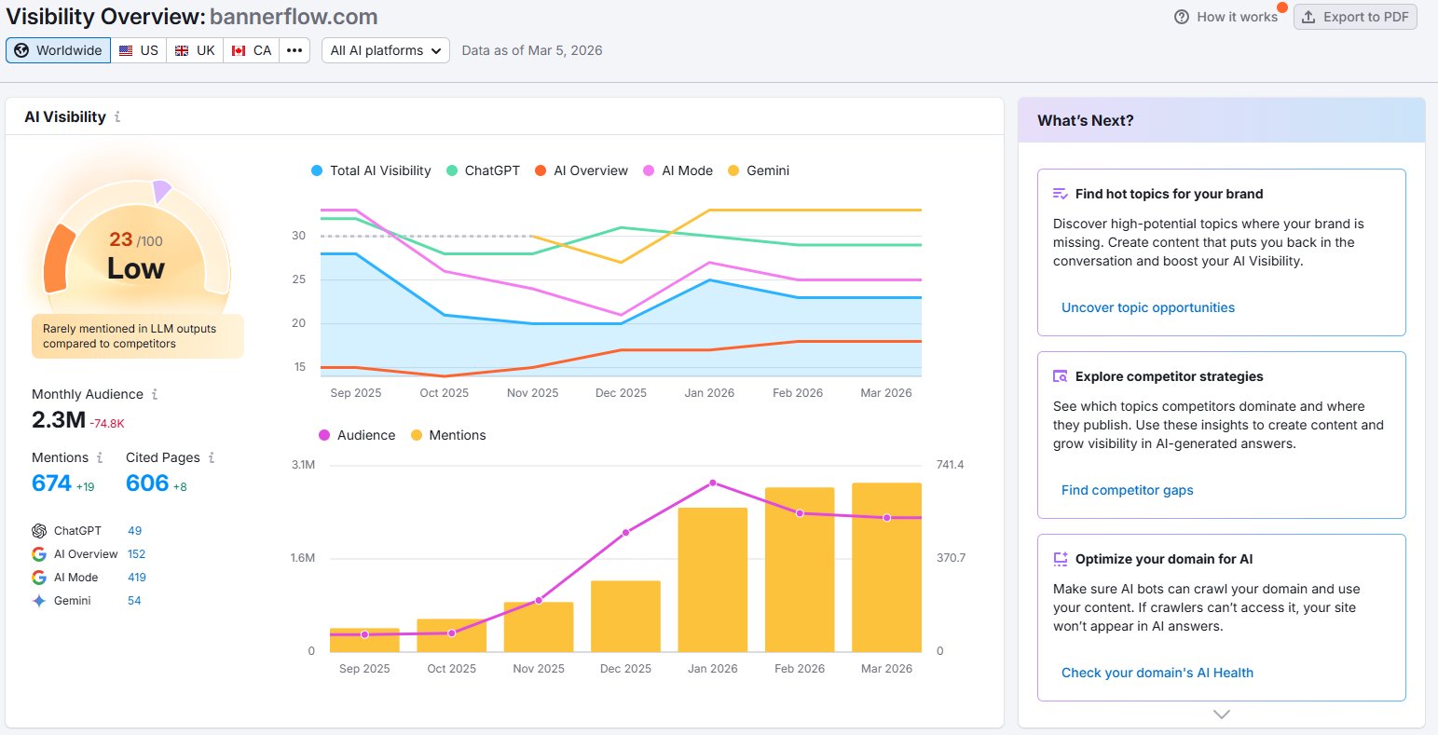The image size is (1438, 735).
Task: Open more regions ellipsis menu
Action: (294, 50)
